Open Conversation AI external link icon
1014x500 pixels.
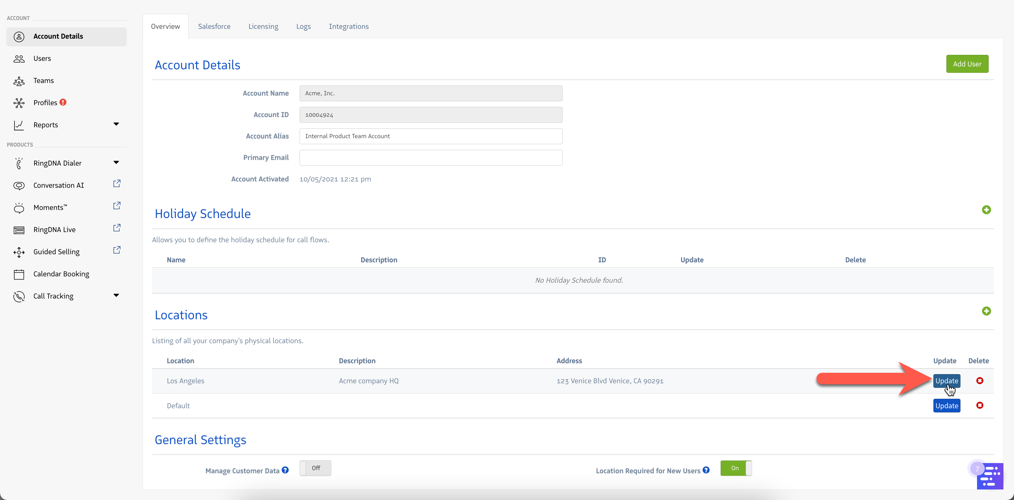click(x=117, y=184)
